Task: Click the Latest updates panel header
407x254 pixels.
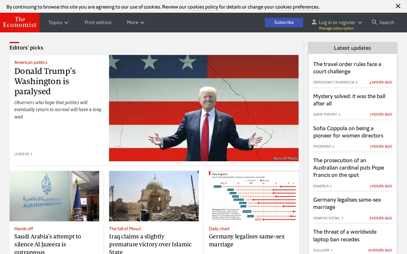Action: point(352,48)
